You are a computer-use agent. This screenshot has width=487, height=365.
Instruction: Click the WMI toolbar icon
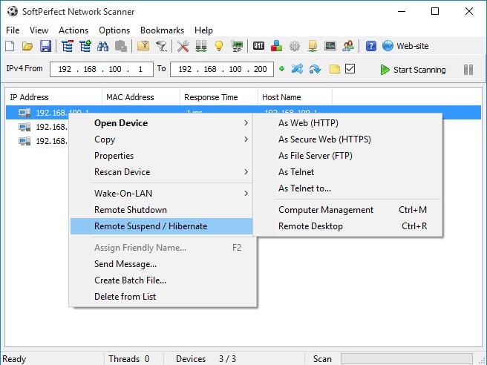(x=258, y=46)
